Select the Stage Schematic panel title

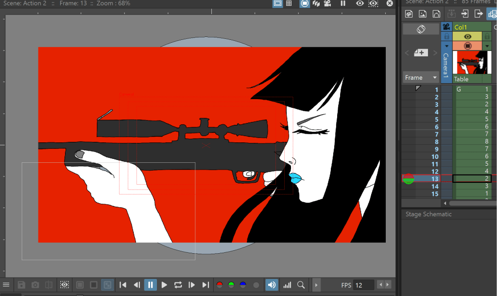tap(428, 214)
